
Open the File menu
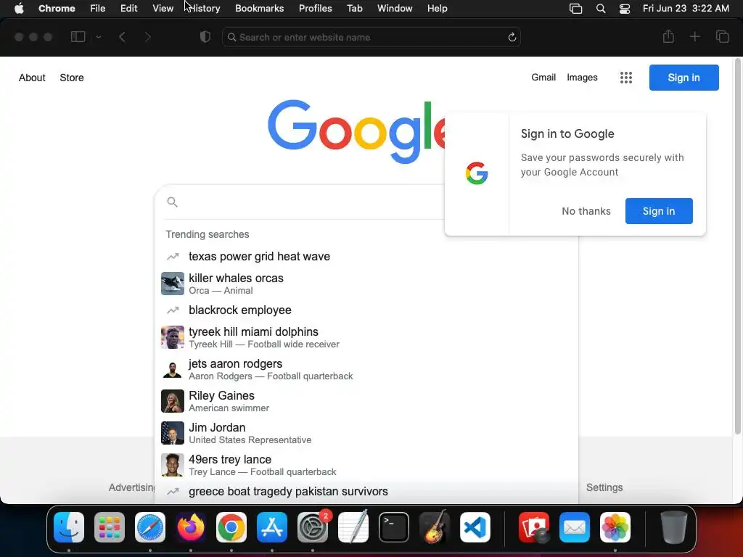(x=98, y=8)
